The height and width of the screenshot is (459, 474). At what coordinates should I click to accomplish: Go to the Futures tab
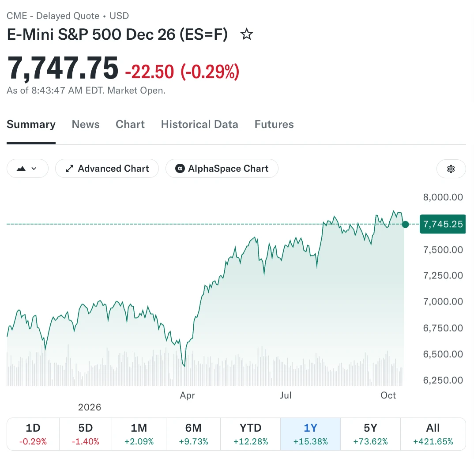tap(274, 124)
